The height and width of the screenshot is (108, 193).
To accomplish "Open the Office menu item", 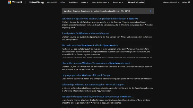I will tap(63, 2).
